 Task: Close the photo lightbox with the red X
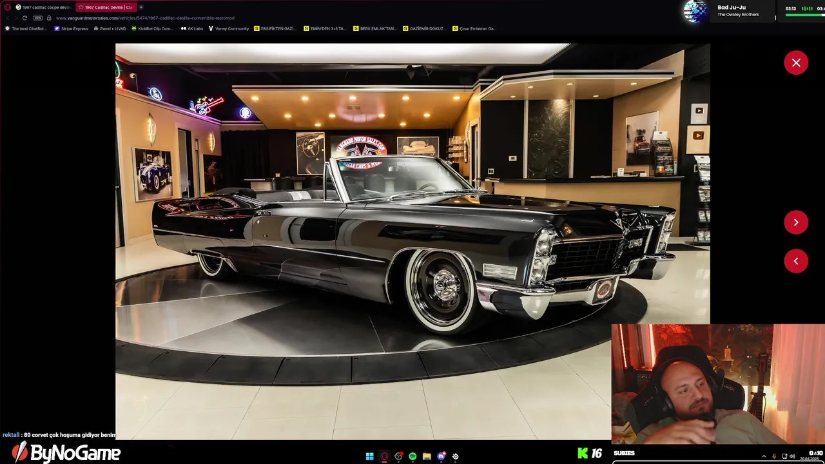click(x=796, y=63)
